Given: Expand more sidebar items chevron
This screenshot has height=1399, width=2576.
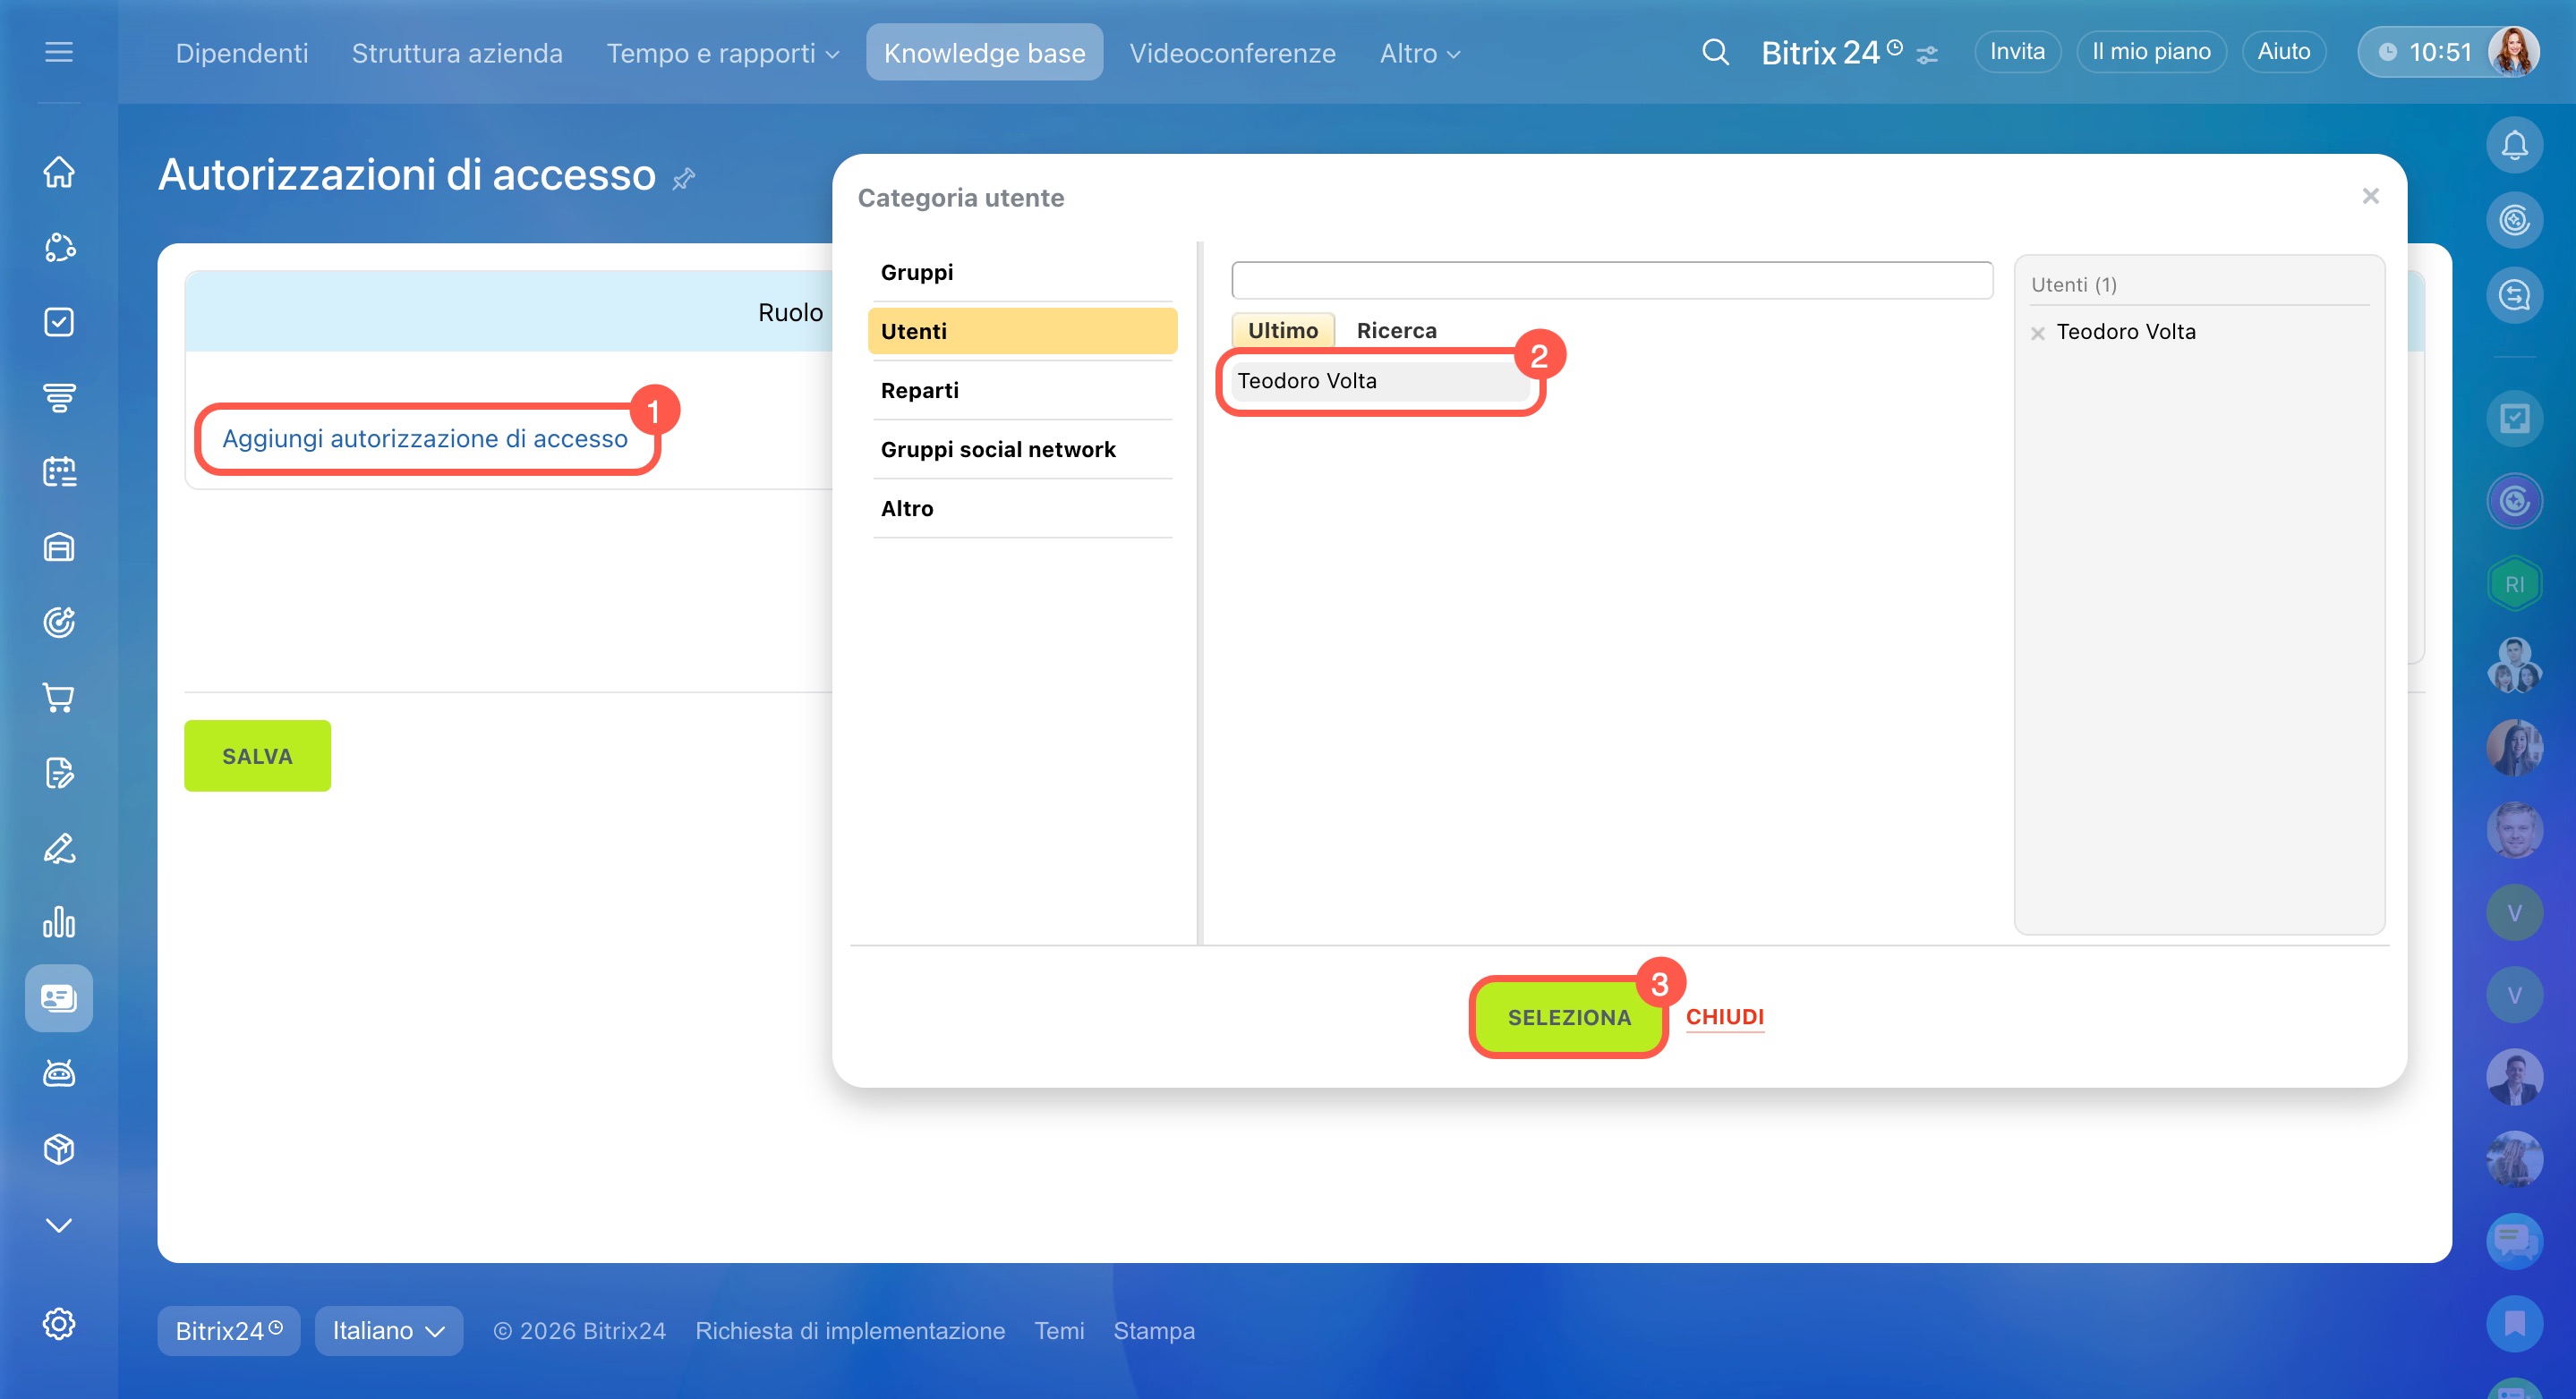Looking at the screenshot, I should coord(59,1225).
